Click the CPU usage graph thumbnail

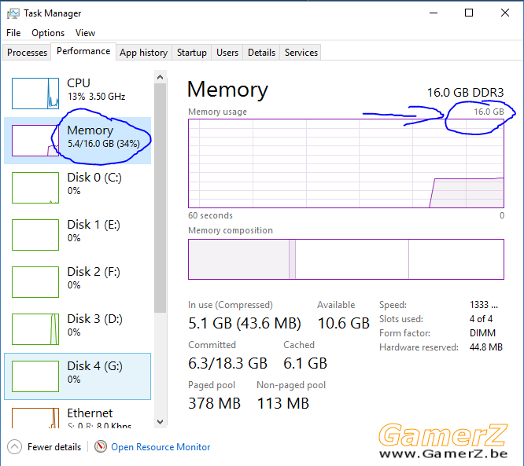(35, 94)
